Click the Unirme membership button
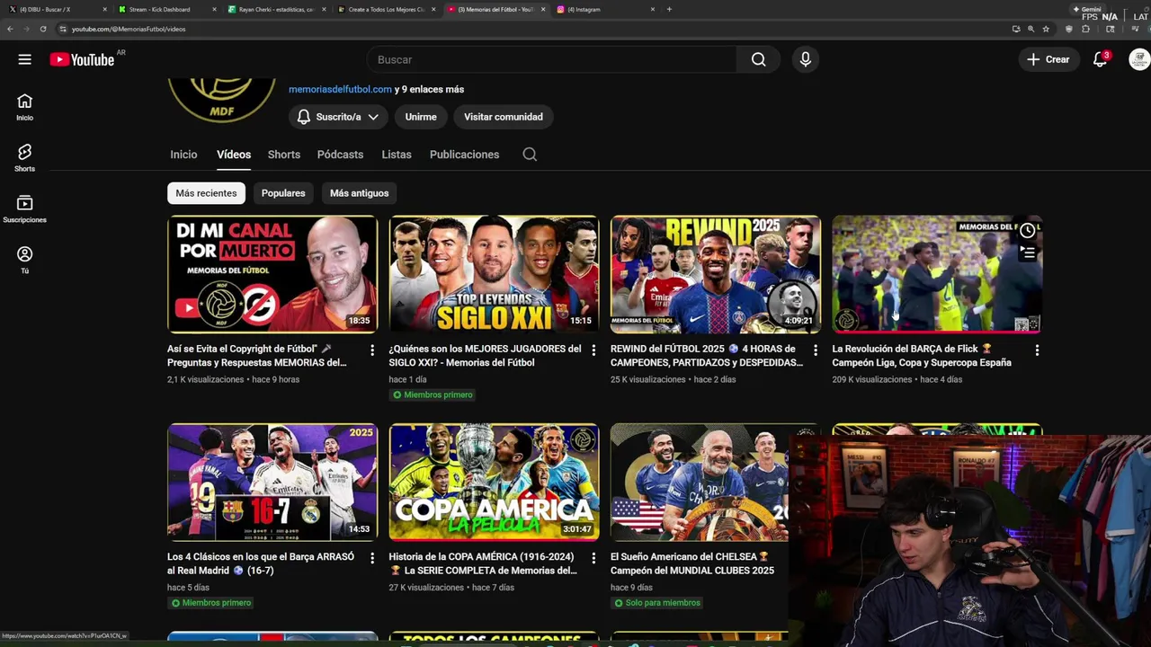The height and width of the screenshot is (647, 1151). (421, 117)
